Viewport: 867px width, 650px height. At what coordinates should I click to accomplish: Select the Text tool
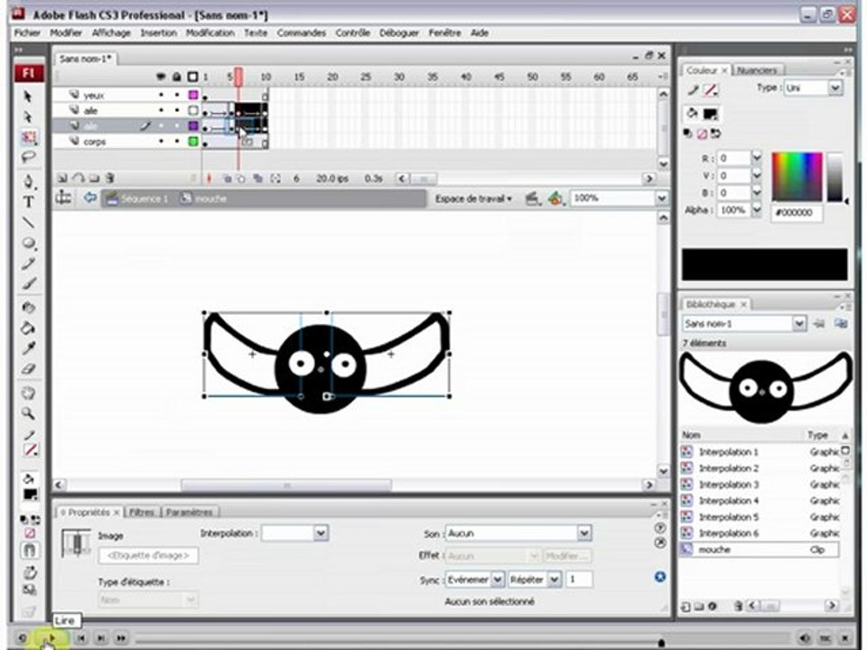[29, 202]
